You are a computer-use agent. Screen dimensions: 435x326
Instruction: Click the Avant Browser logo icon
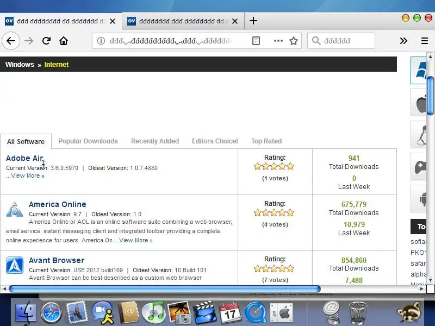pos(15,265)
